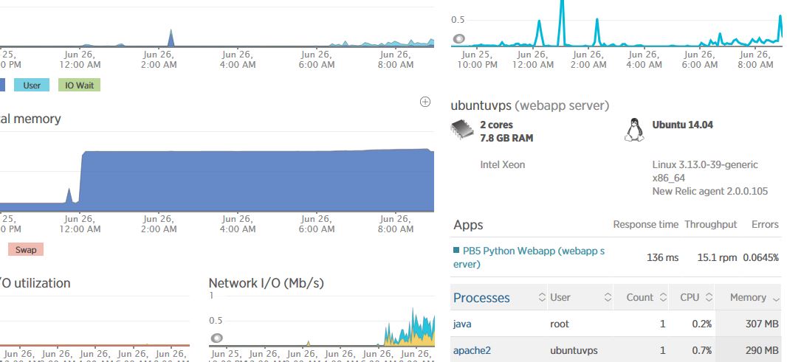Click the grey circle icon on the top-right line chart
This screenshot has height=362, width=787.
[x=458, y=38]
